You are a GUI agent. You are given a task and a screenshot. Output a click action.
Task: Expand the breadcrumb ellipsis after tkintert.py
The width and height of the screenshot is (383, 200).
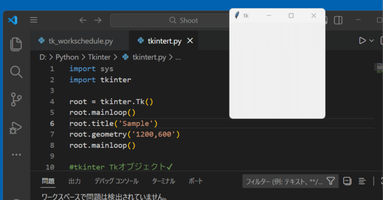[178, 57]
